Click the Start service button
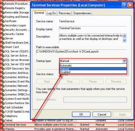The width and height of the screenshot is (135, 131). coord(47,81)
